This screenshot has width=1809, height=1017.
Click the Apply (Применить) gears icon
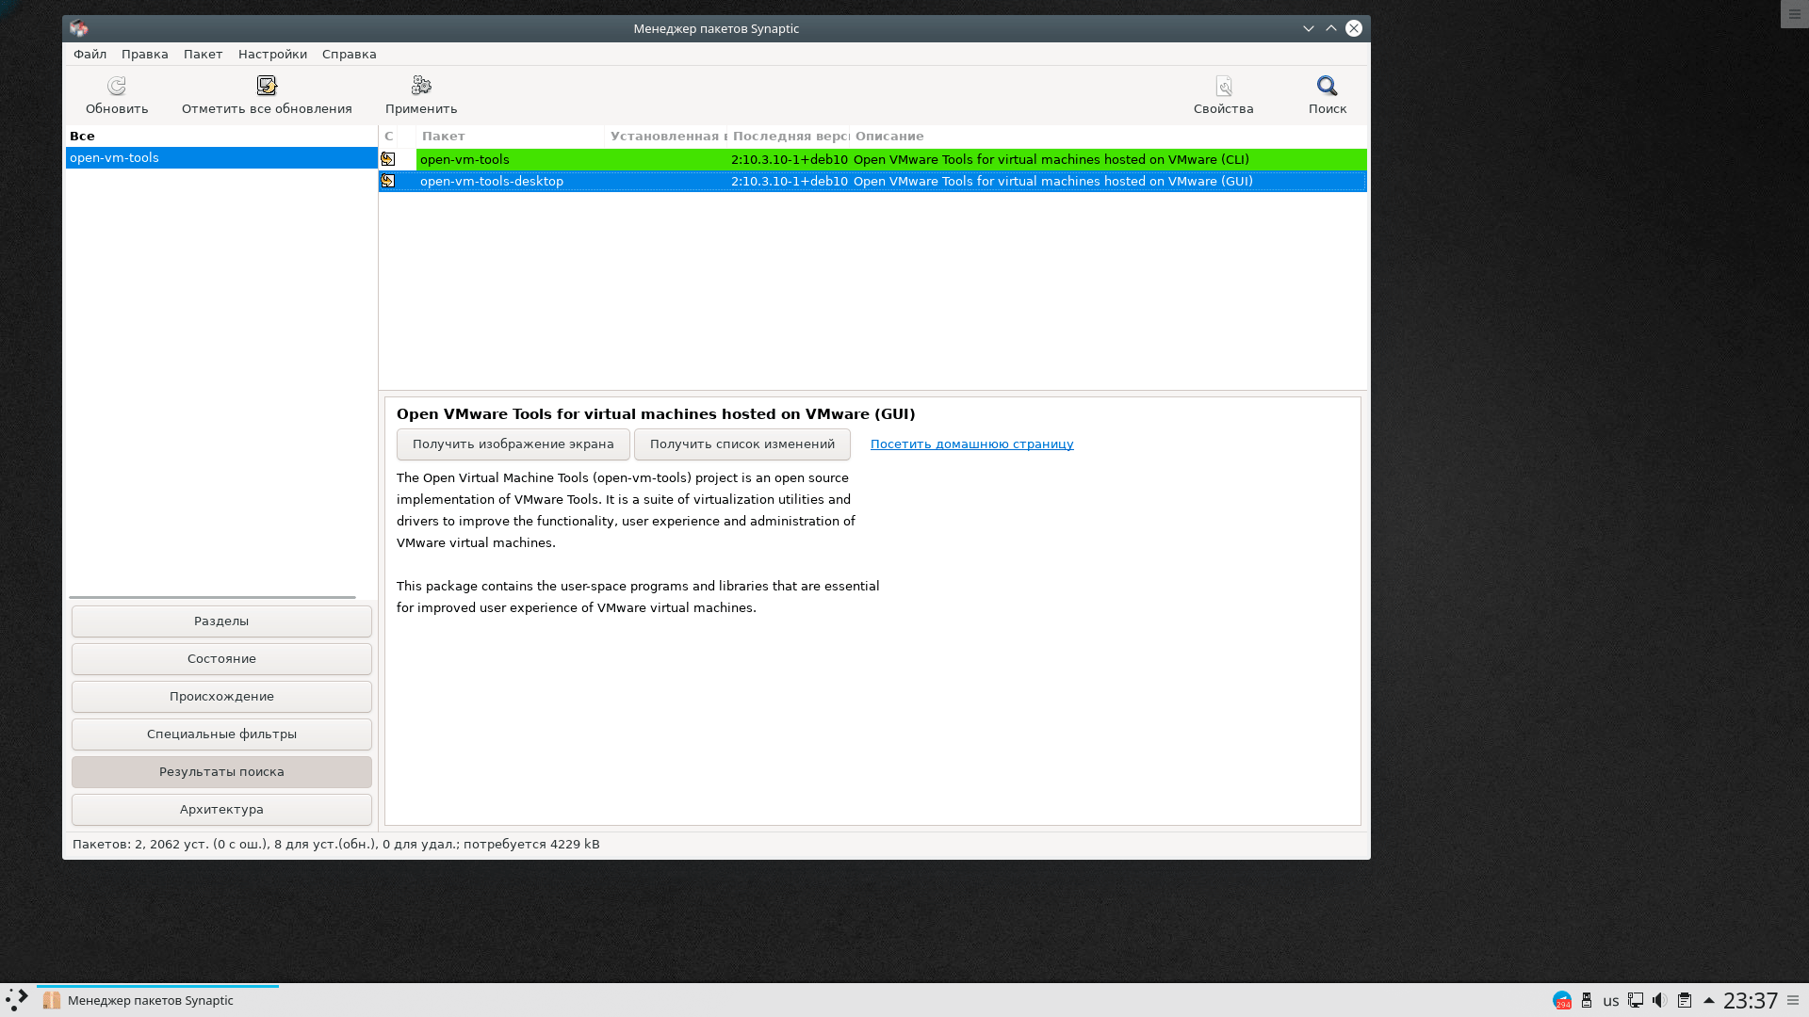click(x=421, y=87)
